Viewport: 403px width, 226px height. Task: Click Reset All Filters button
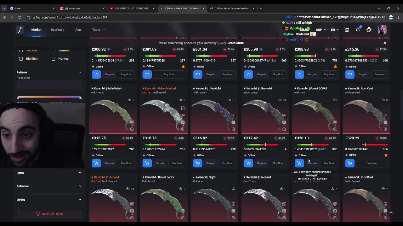coord(49,214)
